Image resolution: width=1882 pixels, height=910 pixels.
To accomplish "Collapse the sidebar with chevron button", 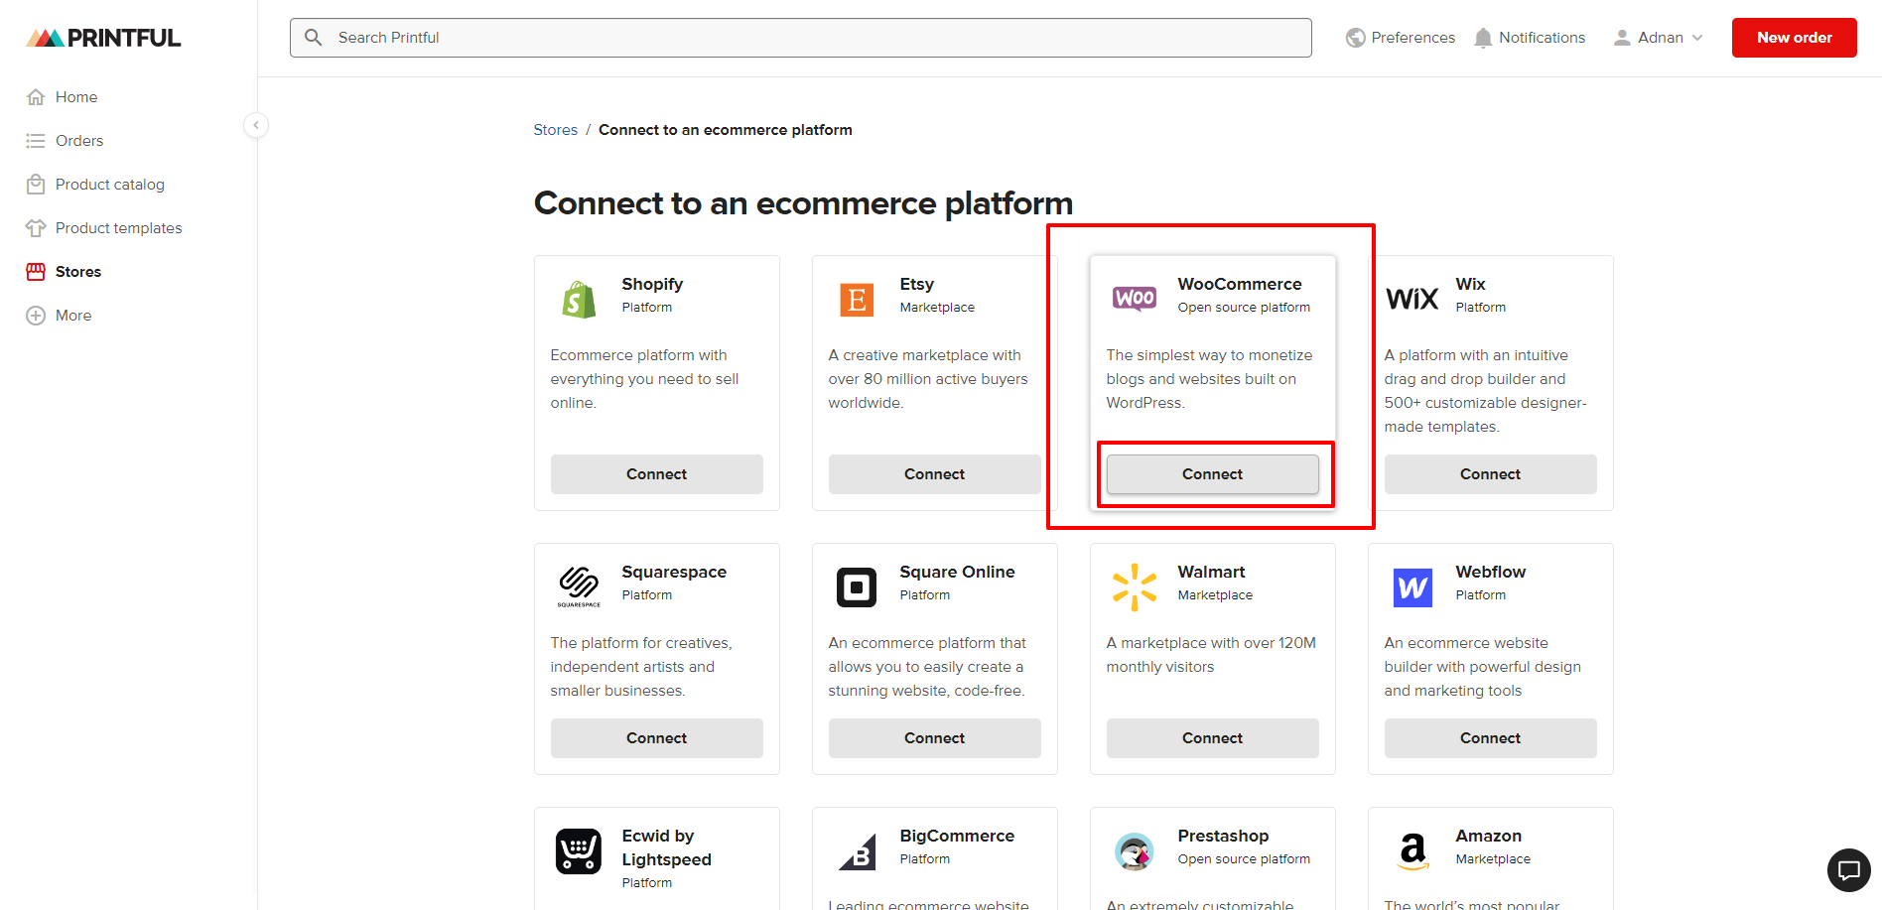I will [x=256, y=125].
